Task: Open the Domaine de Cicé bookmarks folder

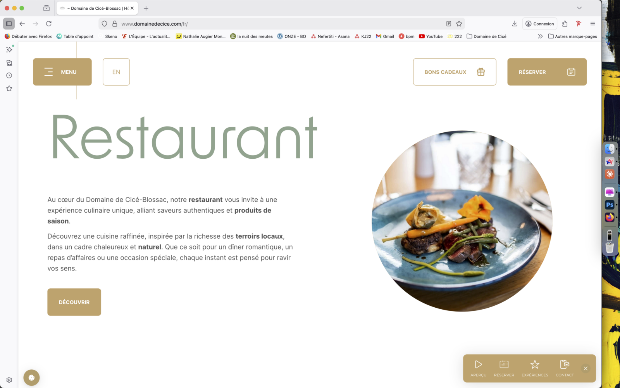Action: coord(486,36)
